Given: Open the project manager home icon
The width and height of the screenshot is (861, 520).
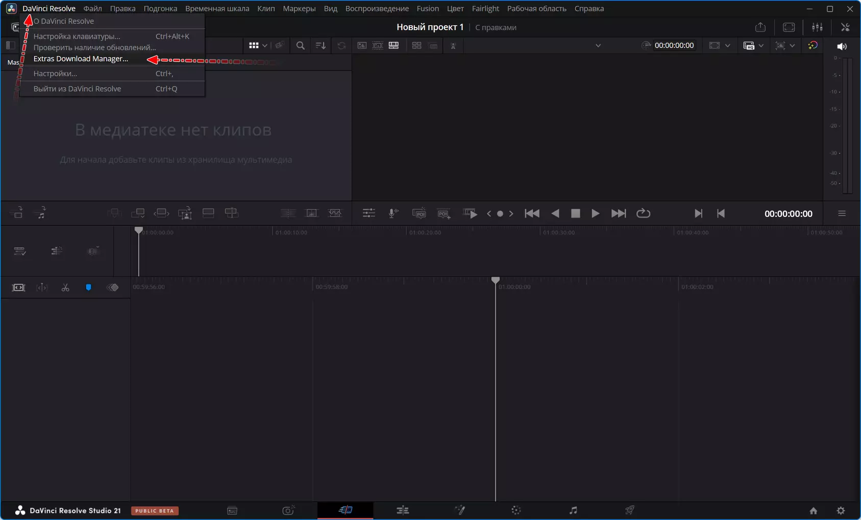Looking at the screenshot, I should tap(814, 510).
